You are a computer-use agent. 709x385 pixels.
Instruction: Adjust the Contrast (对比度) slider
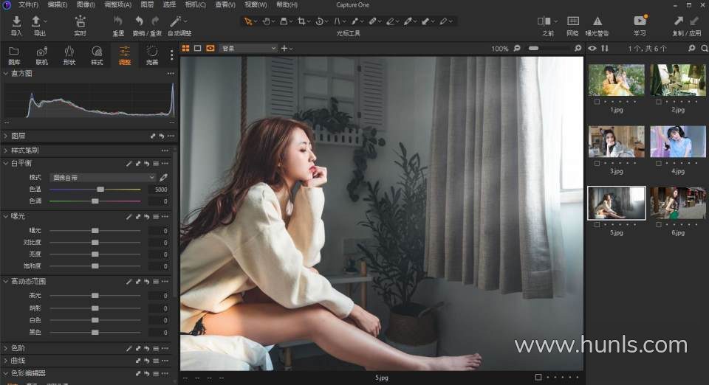[95, 243]
